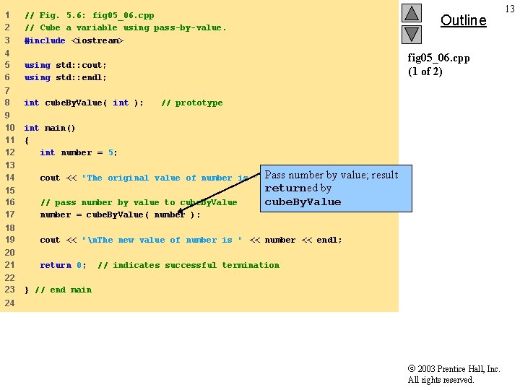Click the #include iostream line
Image resolution: width=520 pixels, height=390 pixels.
click(74, 40)
